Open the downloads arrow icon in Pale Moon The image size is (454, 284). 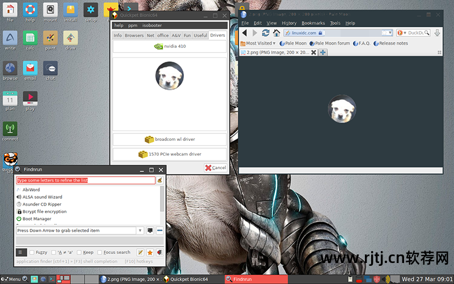click(x=438, y=33)
